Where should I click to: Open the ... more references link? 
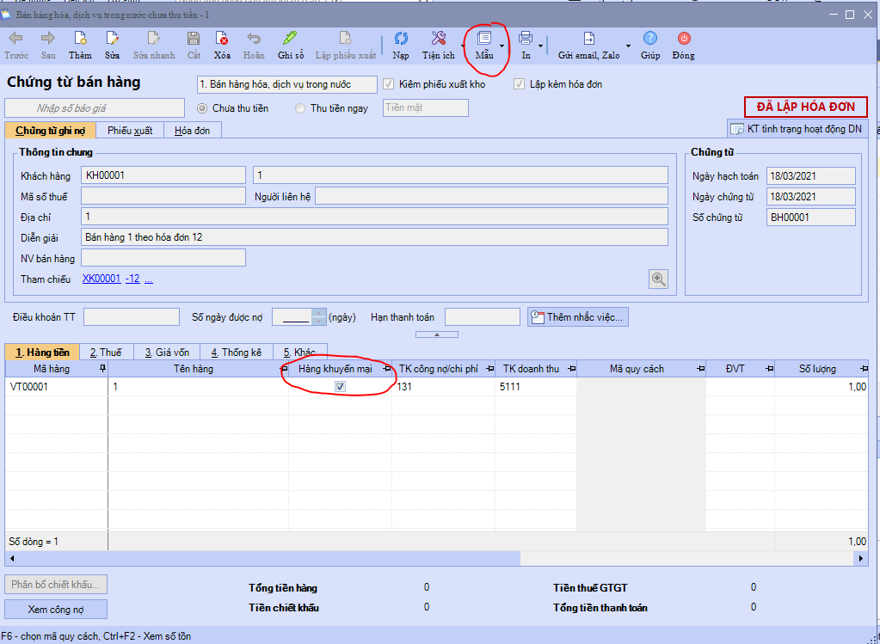tap(149, 279)
